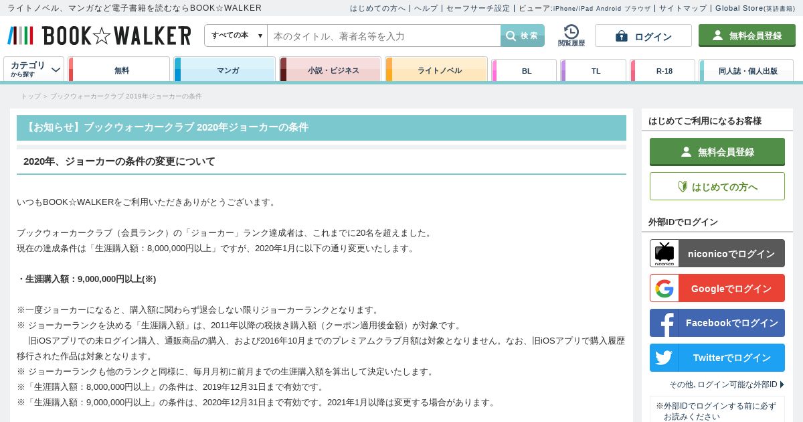Screen dimensions: 803x422
Task: Open the サイトマップ link
Action: click(x=683, y=8)
